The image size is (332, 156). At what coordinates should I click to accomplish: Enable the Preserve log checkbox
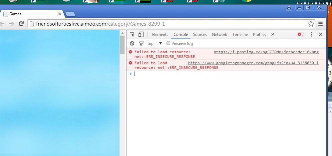168,43
